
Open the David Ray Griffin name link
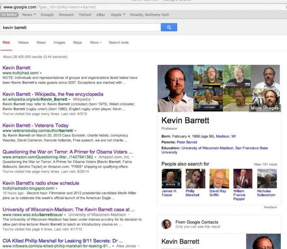[217, 193]
